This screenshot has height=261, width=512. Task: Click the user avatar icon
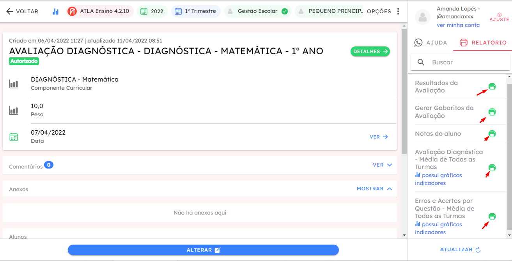[423, 18]
